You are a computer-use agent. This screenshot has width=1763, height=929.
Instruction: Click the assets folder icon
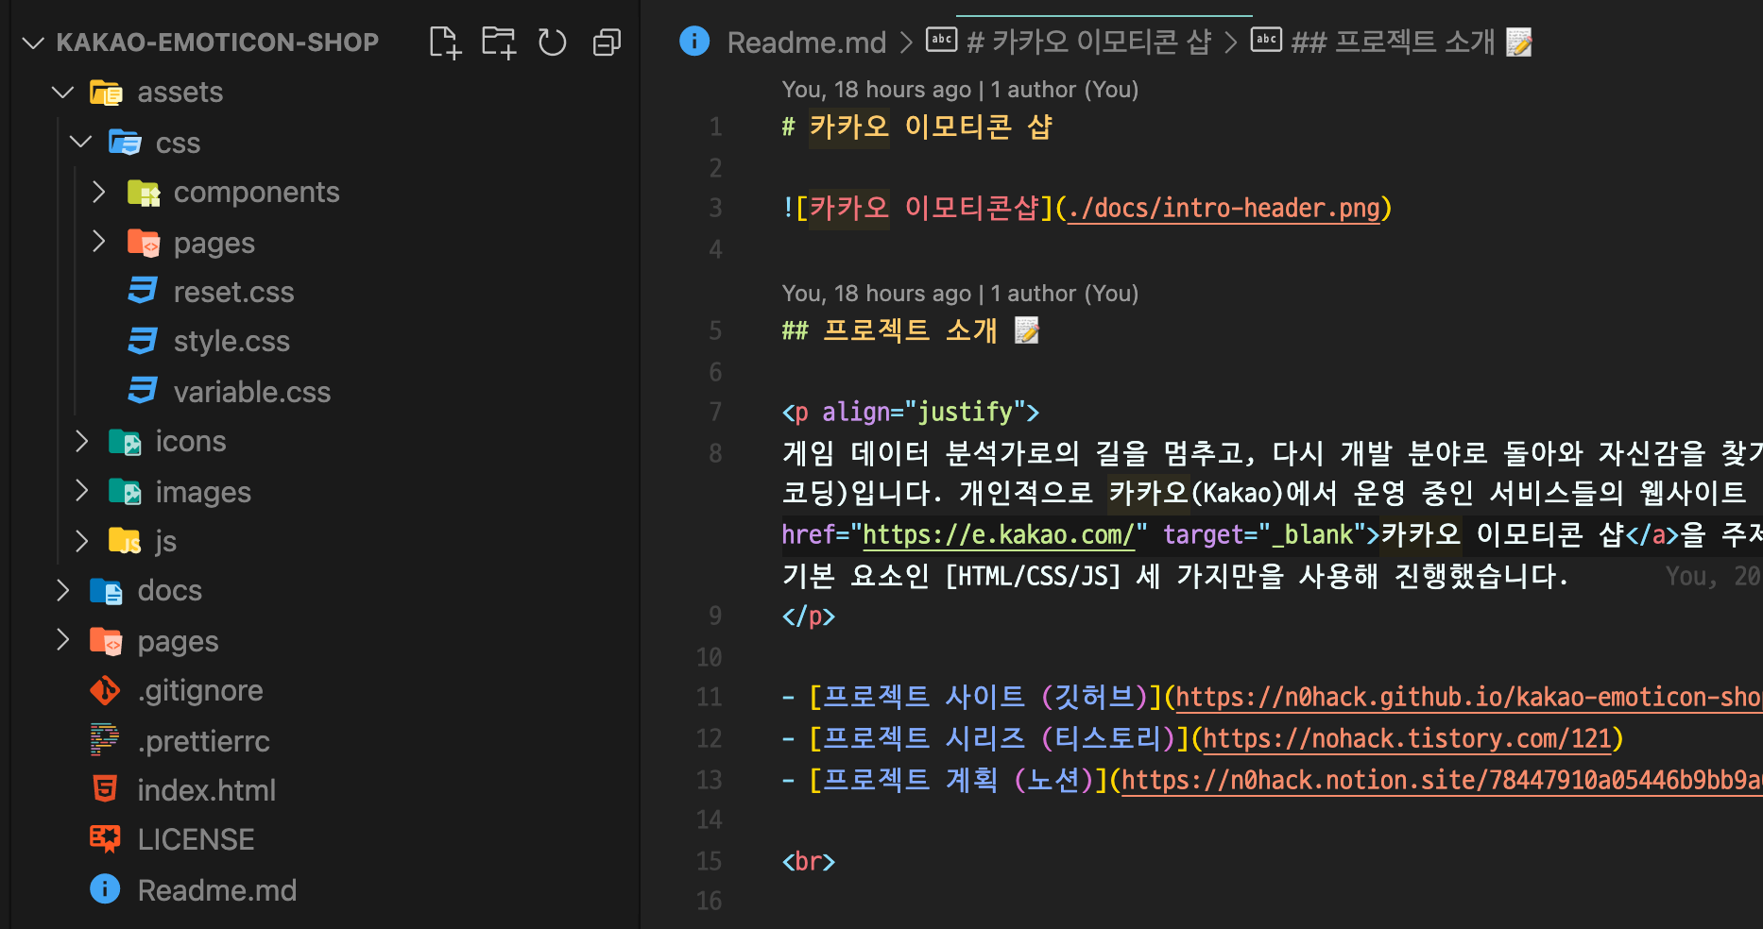click(x=106, y=93)
